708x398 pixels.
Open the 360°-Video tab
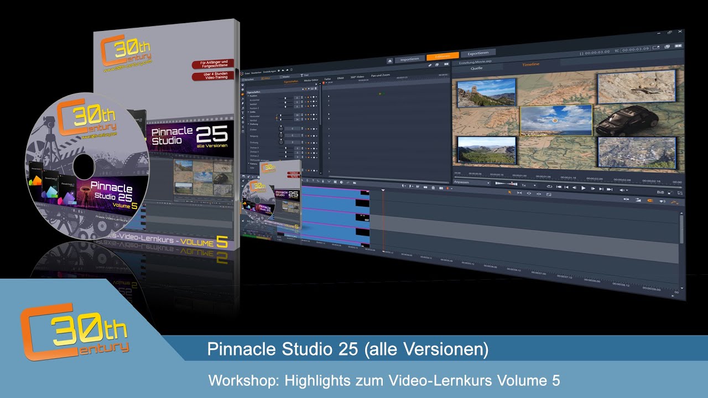357,77
